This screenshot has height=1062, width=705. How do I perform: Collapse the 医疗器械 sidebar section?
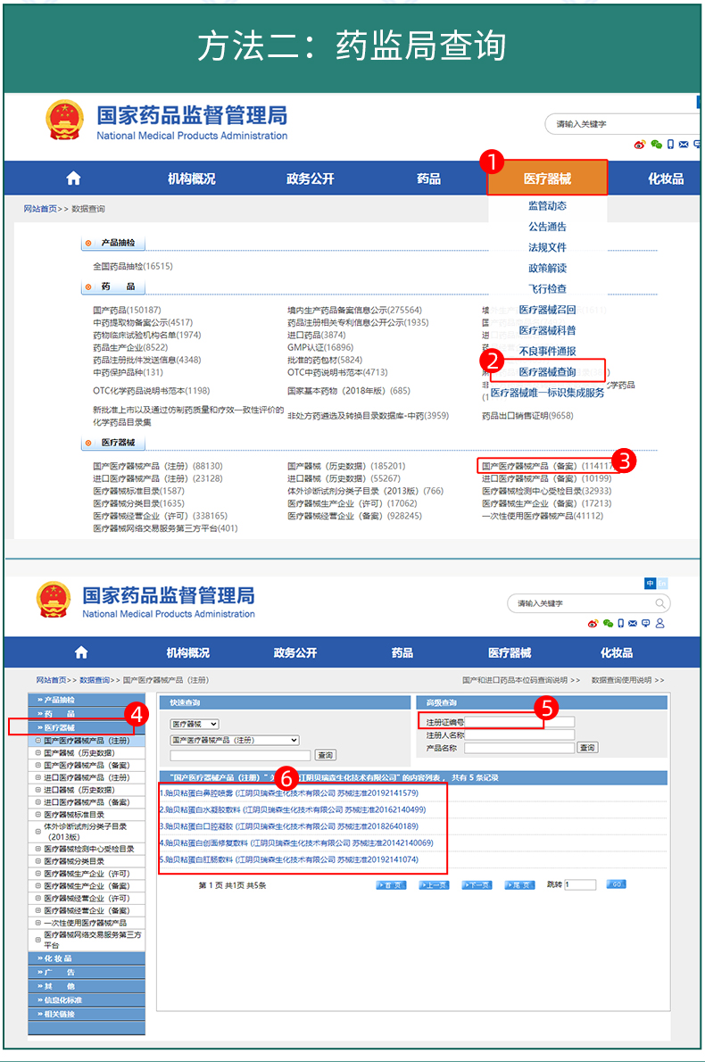87,727
